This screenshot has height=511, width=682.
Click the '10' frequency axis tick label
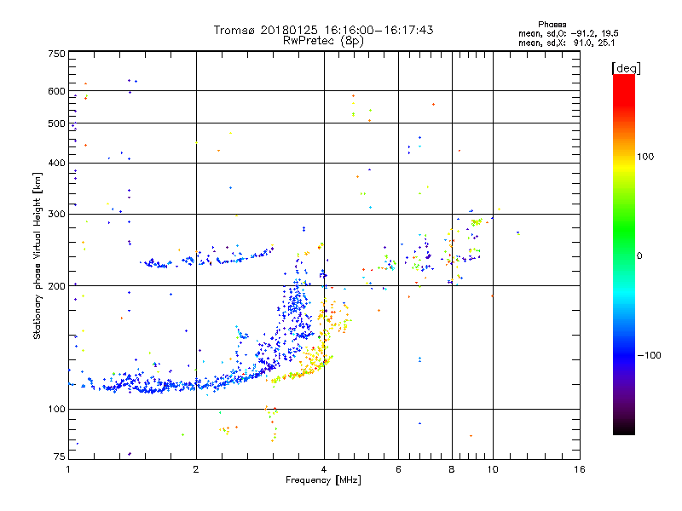tap(493, 469)
